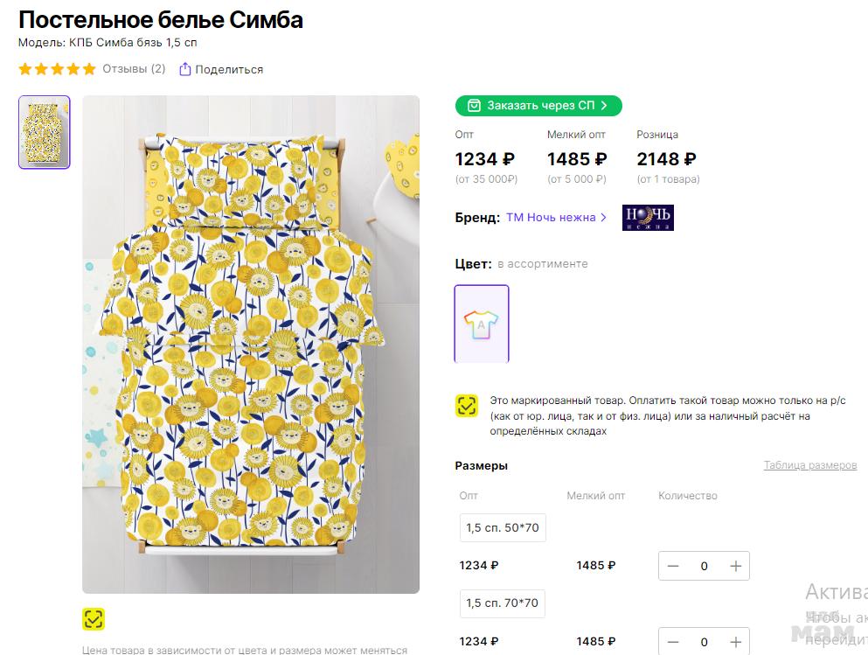Select size option 1,5 сп. 50*70
868x655 pixels.
(x=503, y=528)
